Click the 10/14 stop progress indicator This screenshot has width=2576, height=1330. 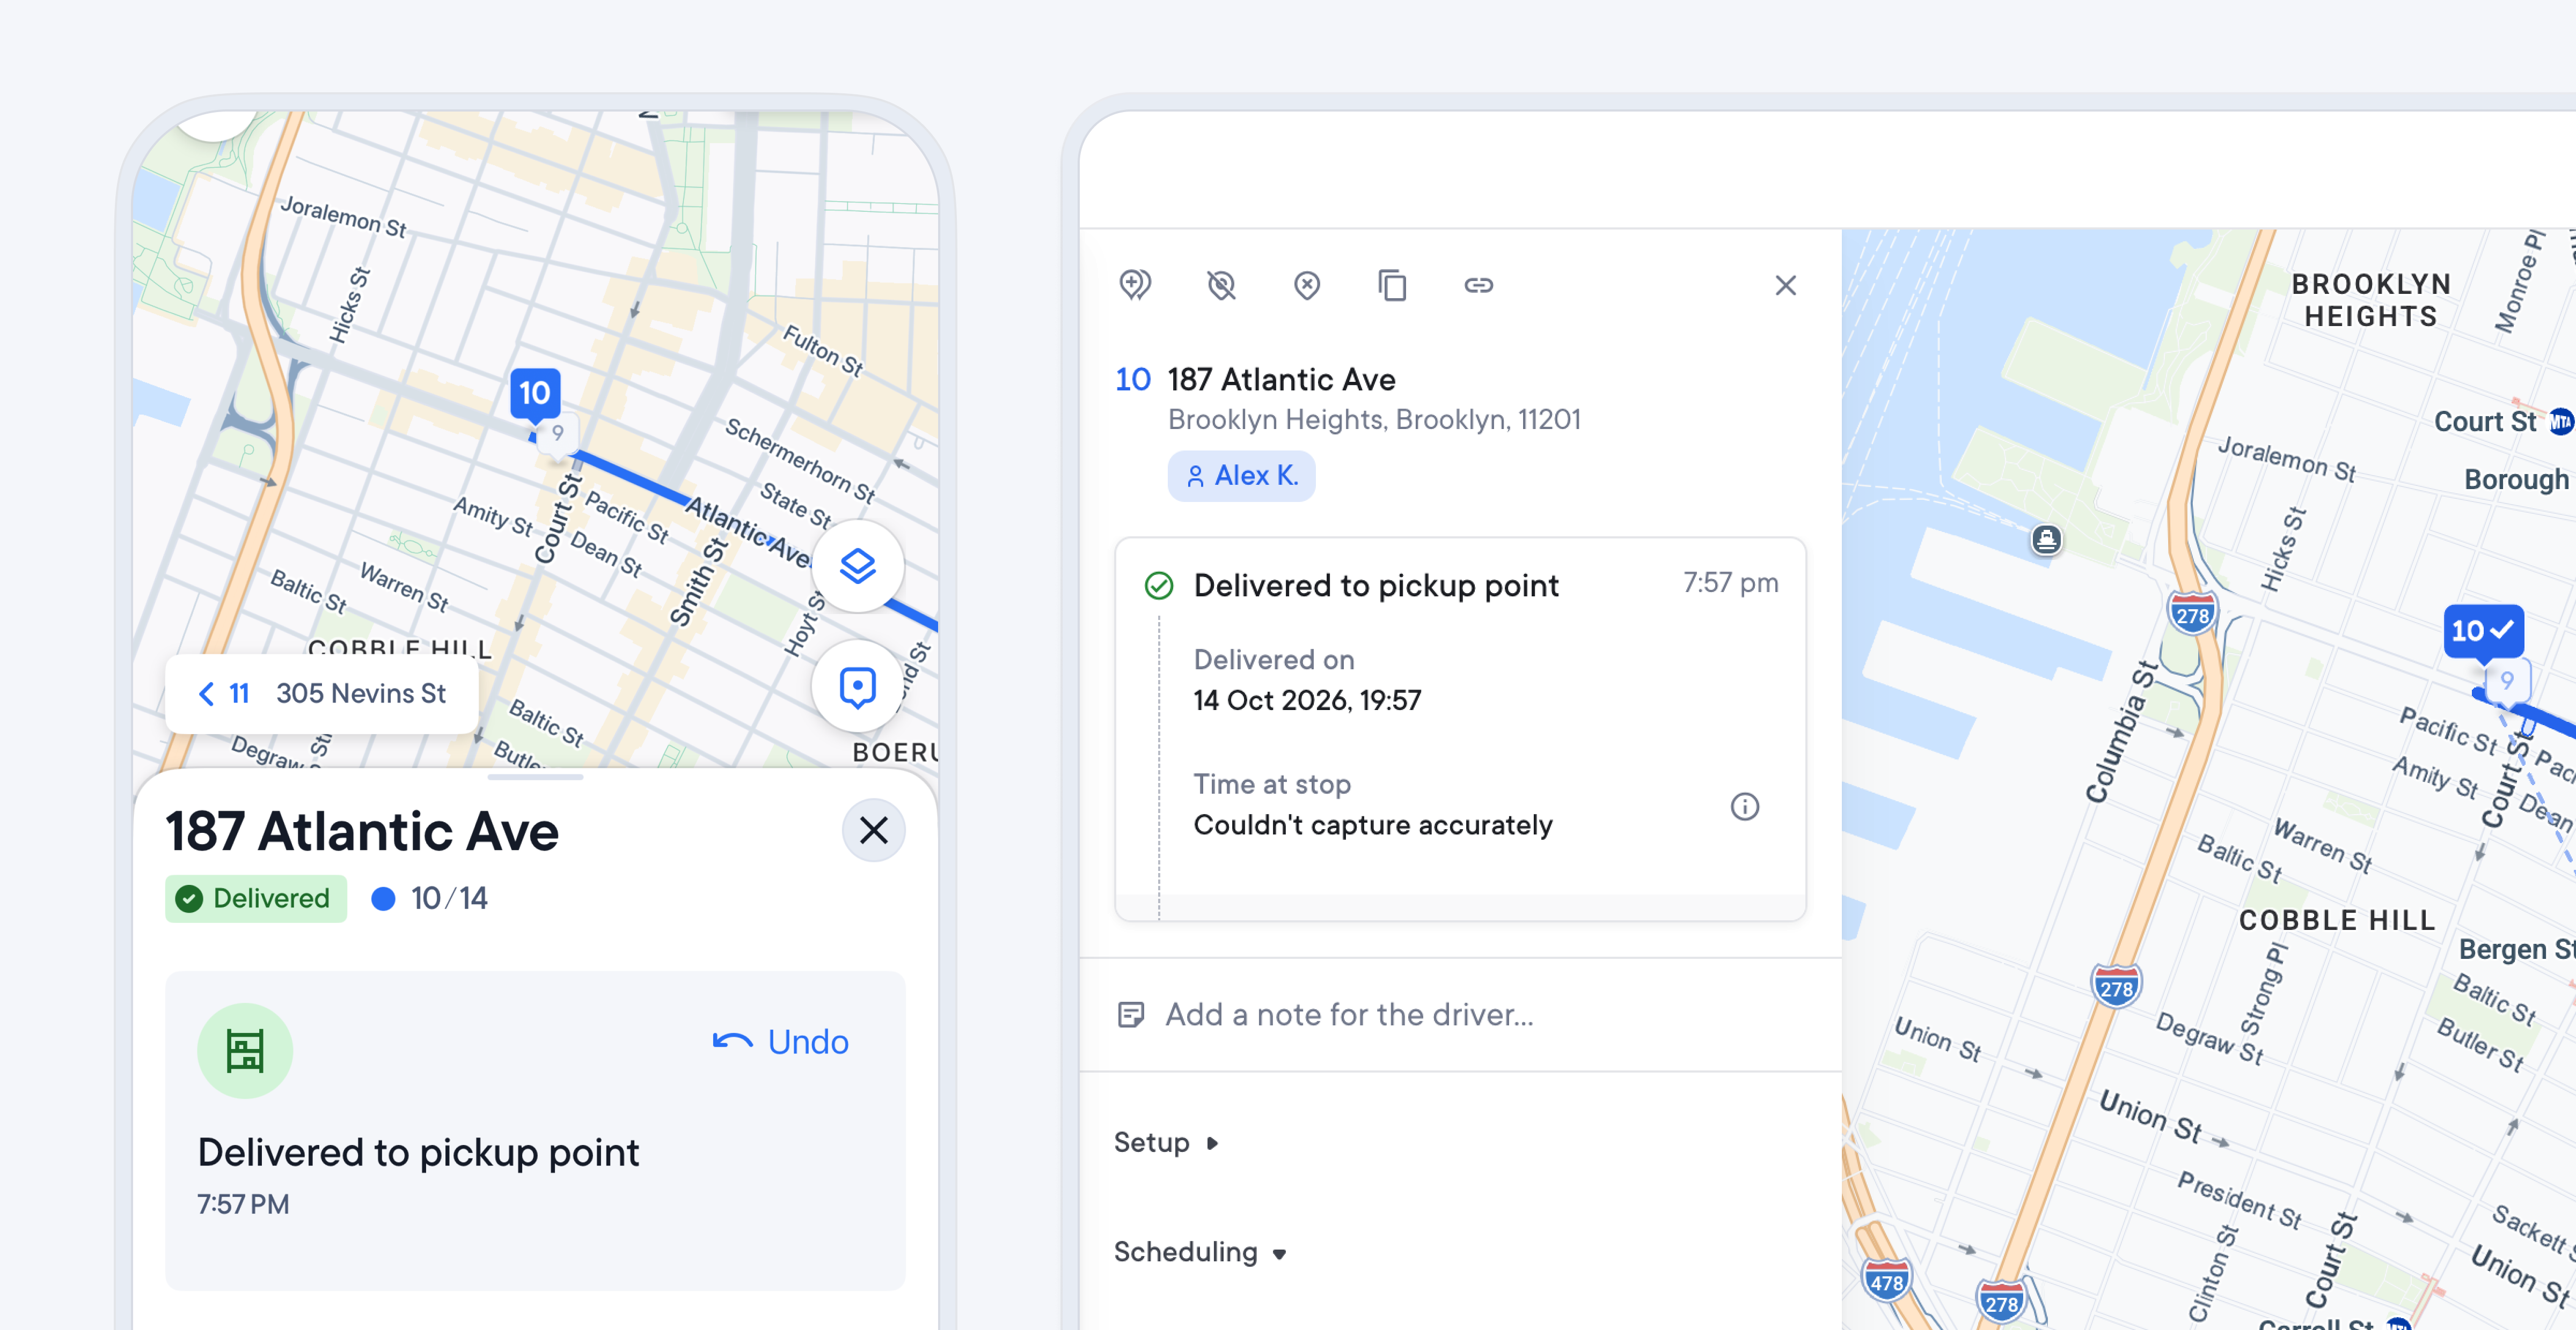[430, 898]
